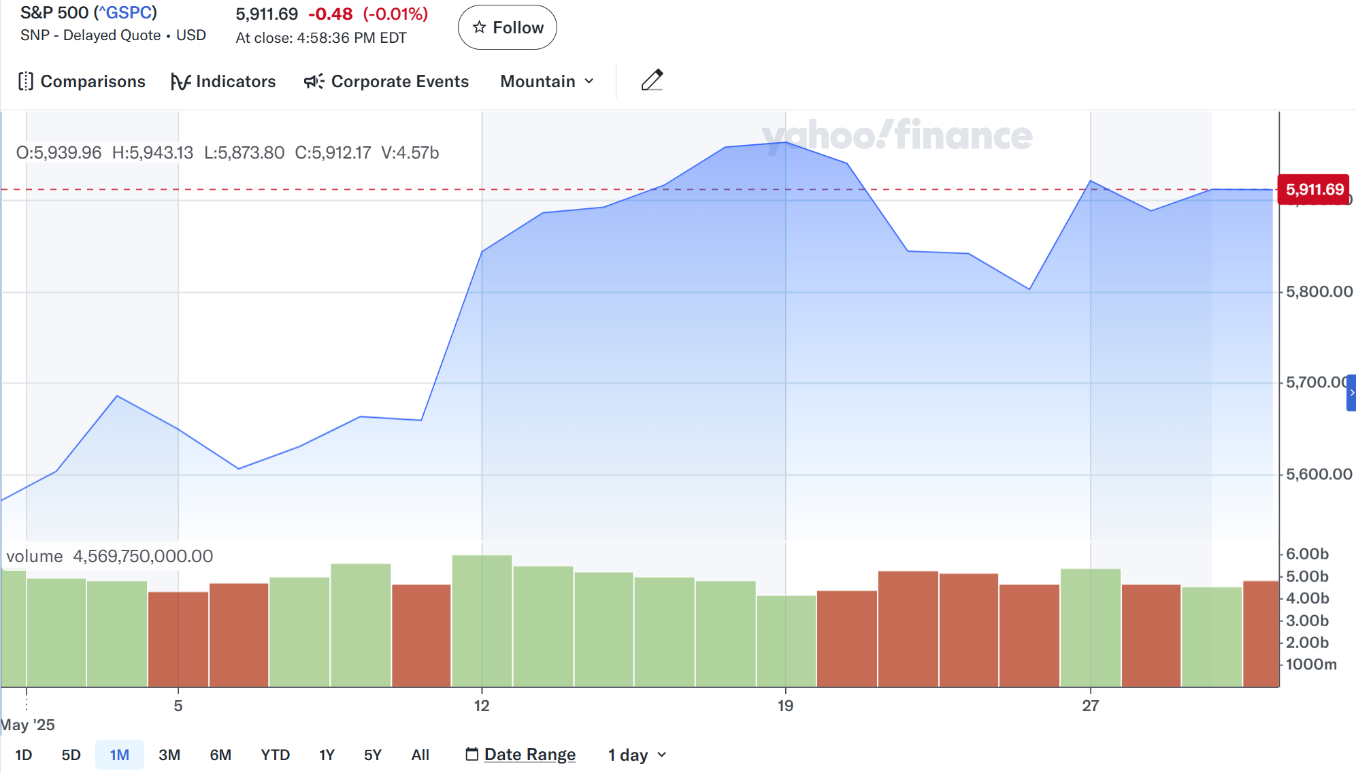Click the V:4.57b volume value
The width and height of the screenshot is (1356, 773).
[410, 152]
